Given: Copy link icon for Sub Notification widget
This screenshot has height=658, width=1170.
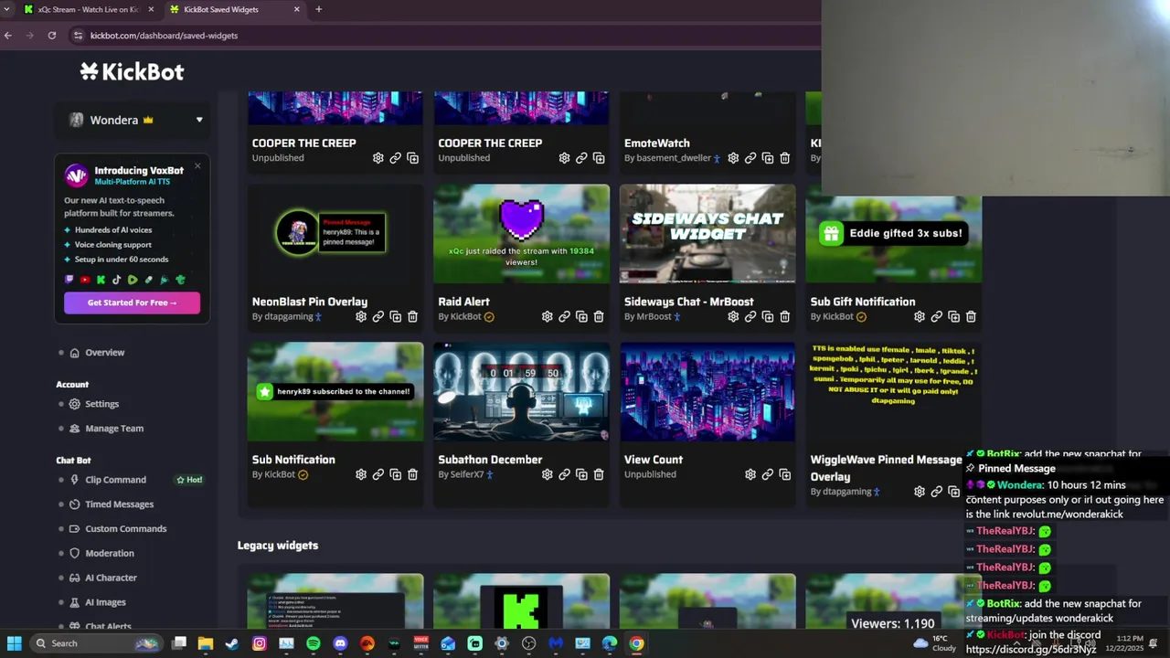Looking at the screenshot, I should click(x=378, y=474).
